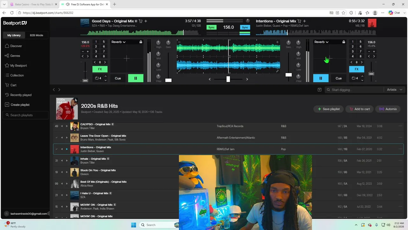Screen dimensions: 408x230
Task: Open the Windows Start menu
Action: tap(133, 225)
